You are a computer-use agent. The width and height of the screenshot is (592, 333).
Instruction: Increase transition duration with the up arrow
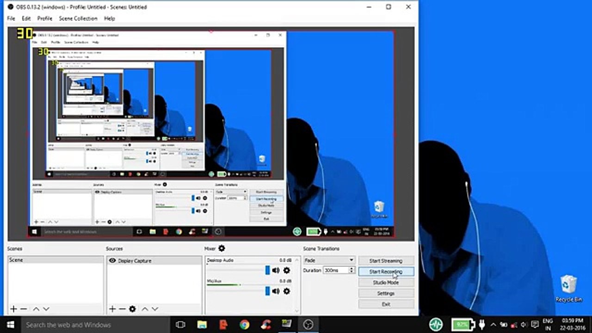[x=352, y=268]
